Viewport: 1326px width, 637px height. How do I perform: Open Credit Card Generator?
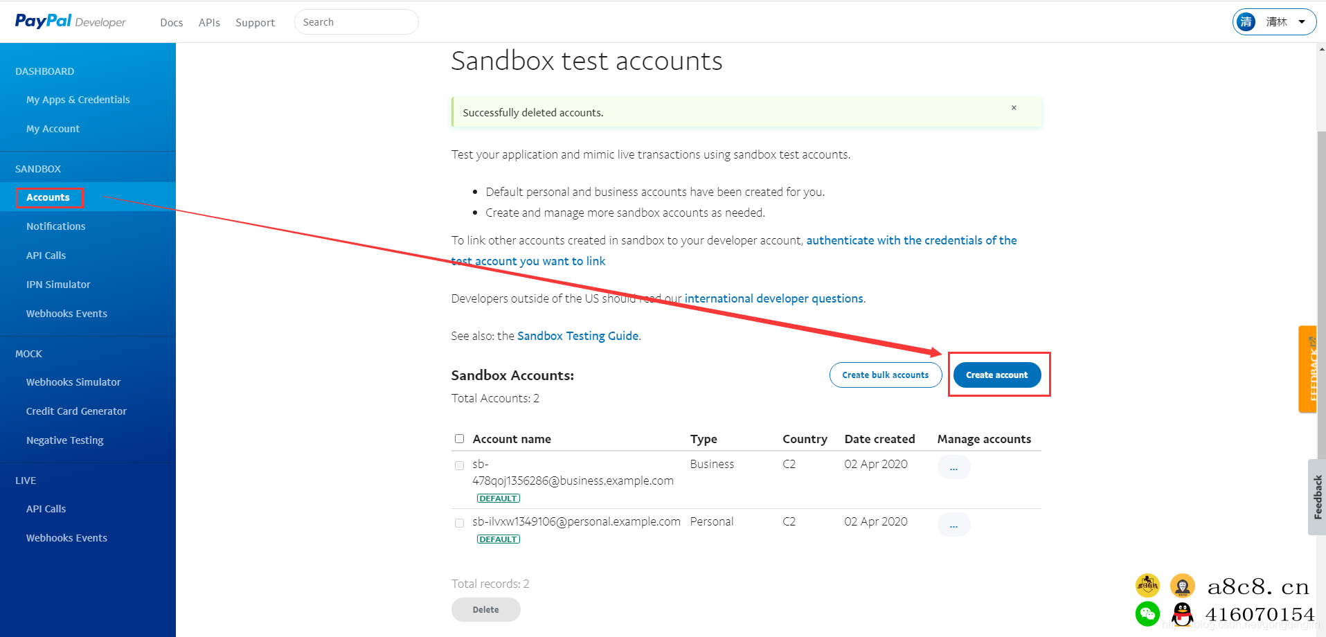pos(77,411)
